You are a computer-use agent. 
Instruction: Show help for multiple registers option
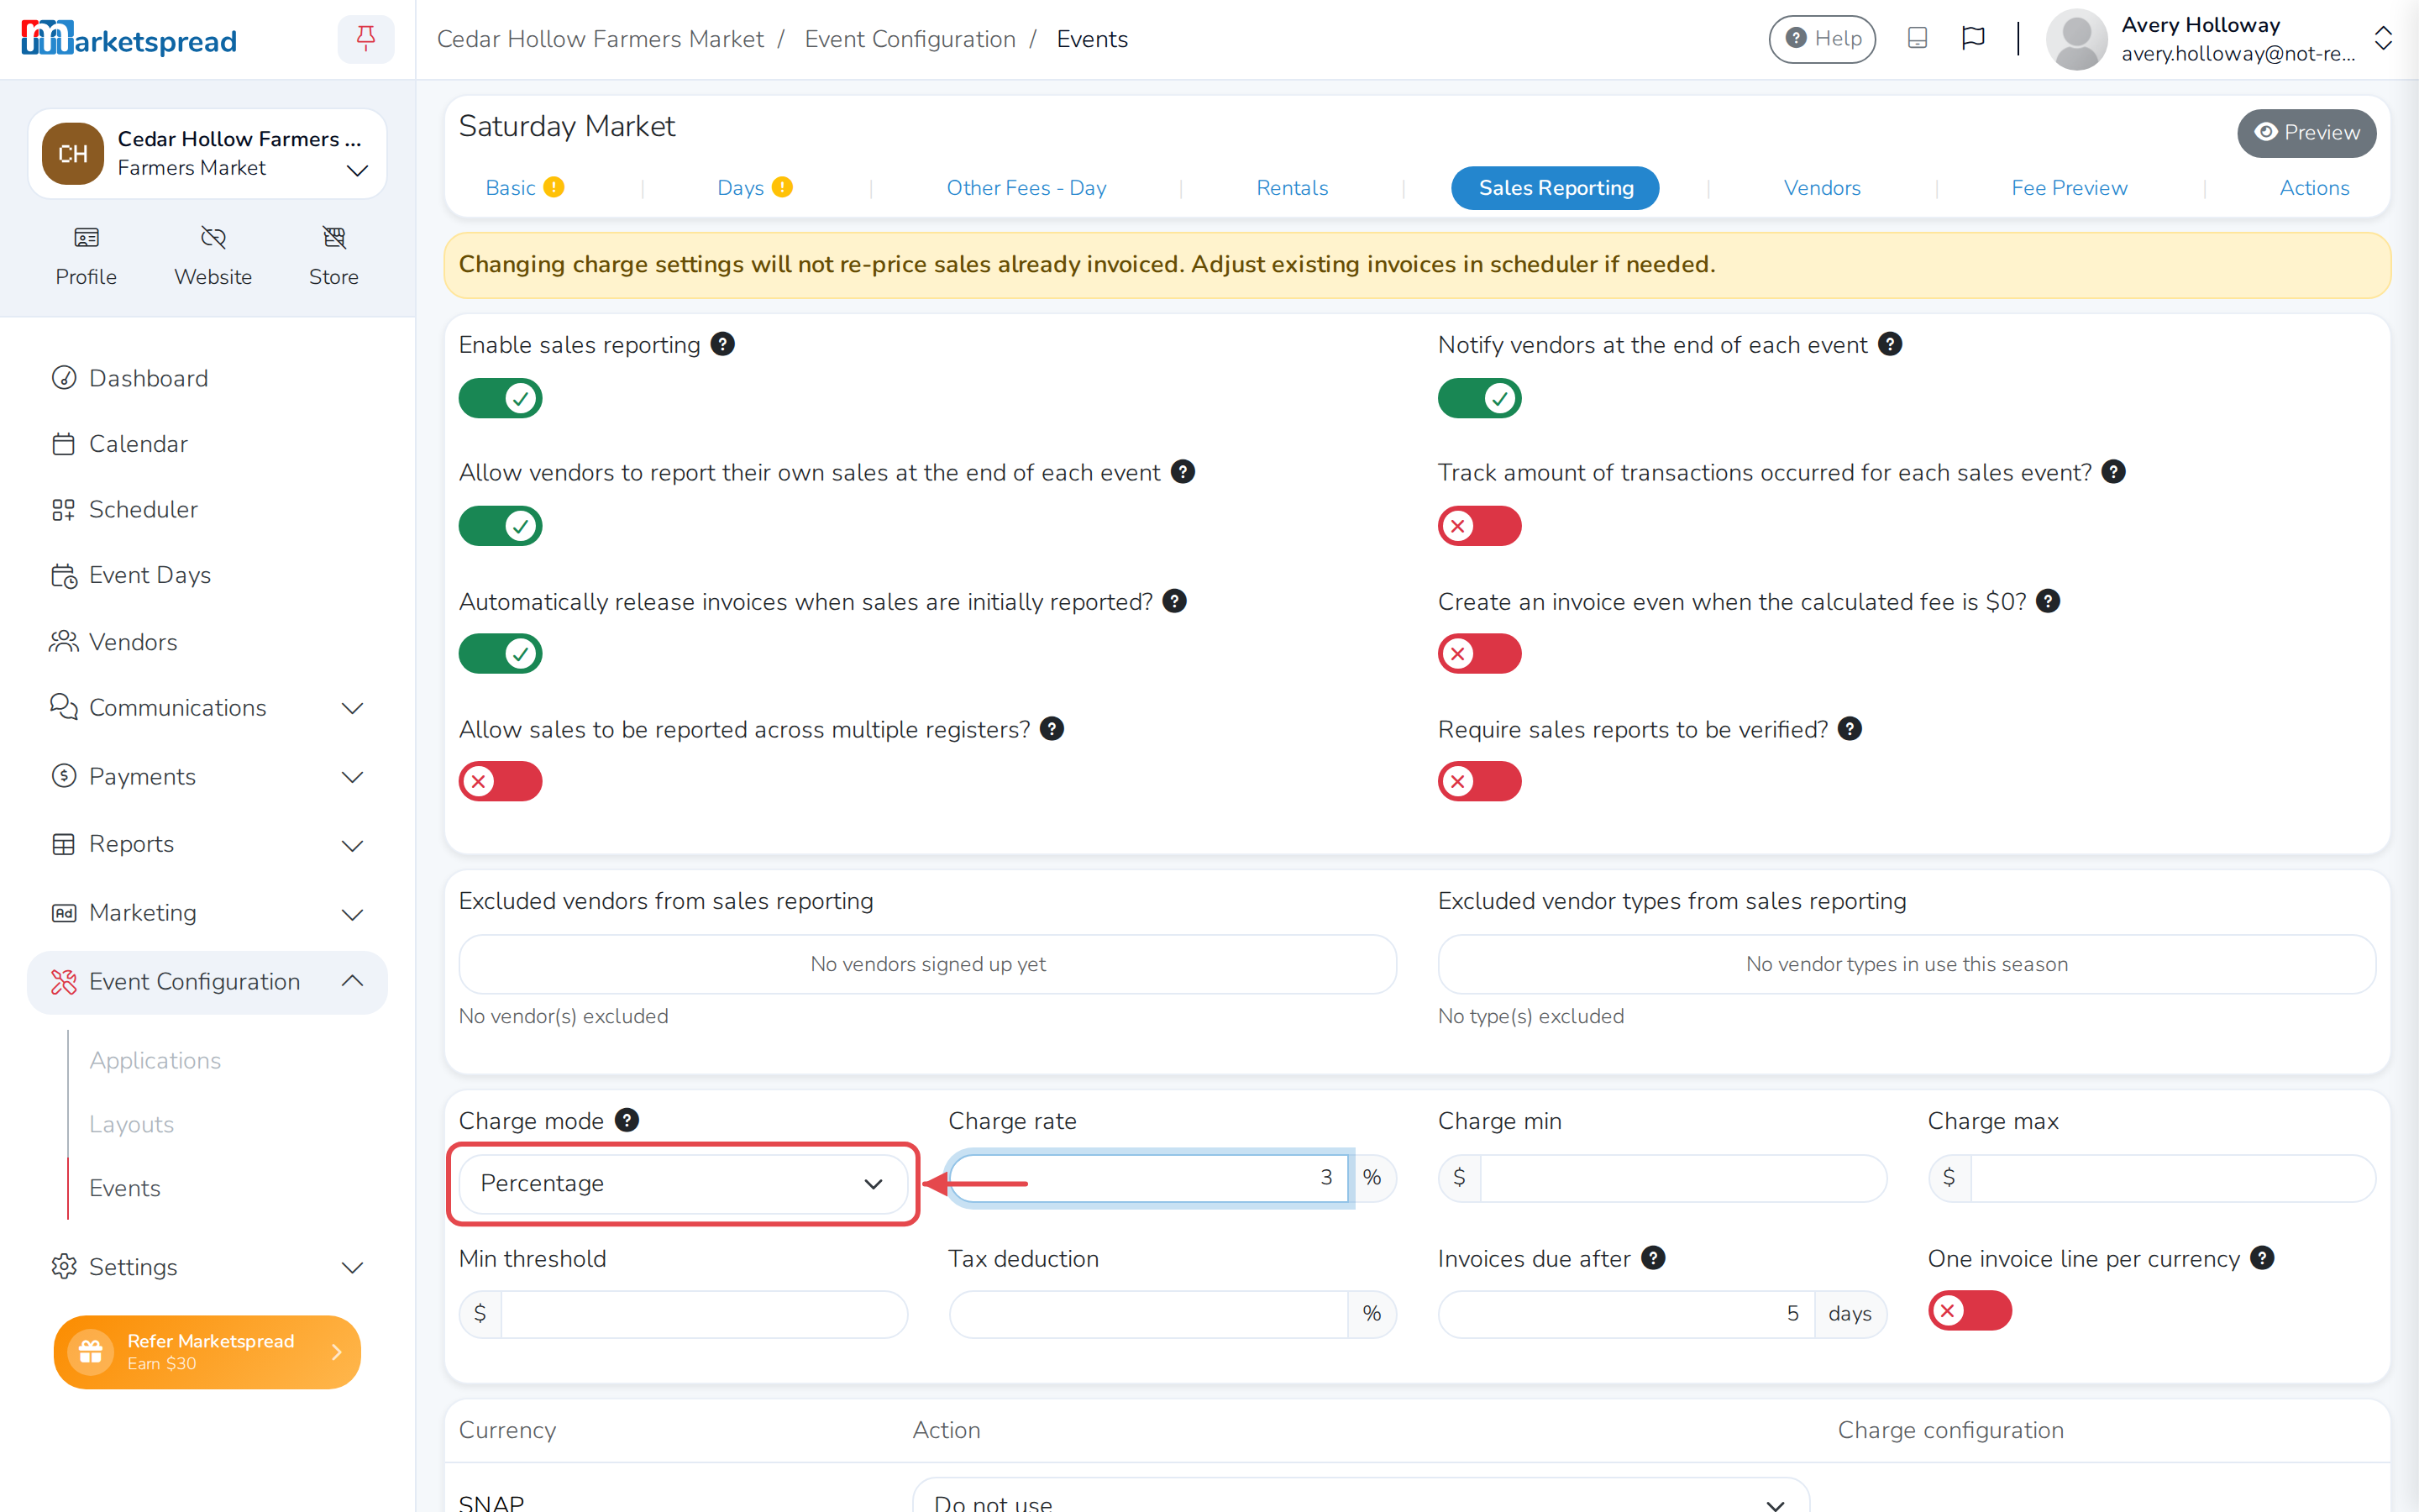coord(1052,729)
